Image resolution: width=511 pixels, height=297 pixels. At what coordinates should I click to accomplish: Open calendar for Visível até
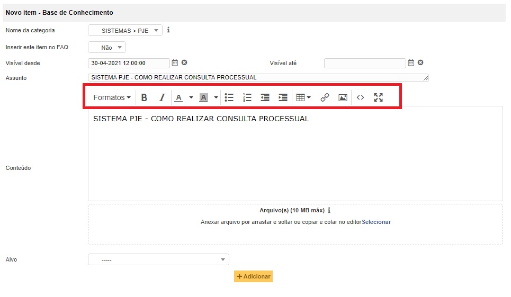pos(411,62)
